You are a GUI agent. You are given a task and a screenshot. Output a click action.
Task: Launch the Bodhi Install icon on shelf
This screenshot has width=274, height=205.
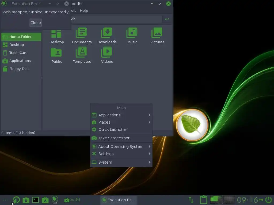[55, 200]
